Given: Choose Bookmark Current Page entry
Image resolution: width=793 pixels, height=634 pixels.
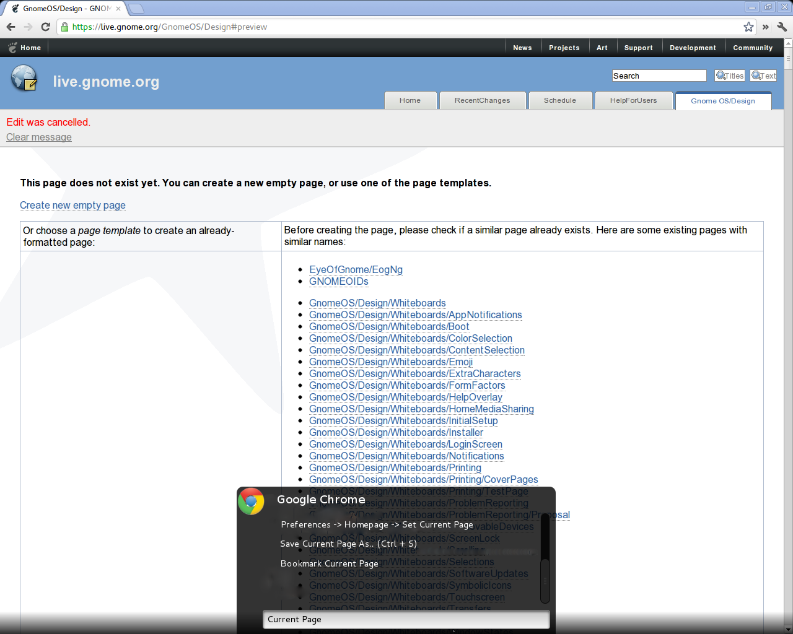Looking at the screenshot, I should coord(329,563).
